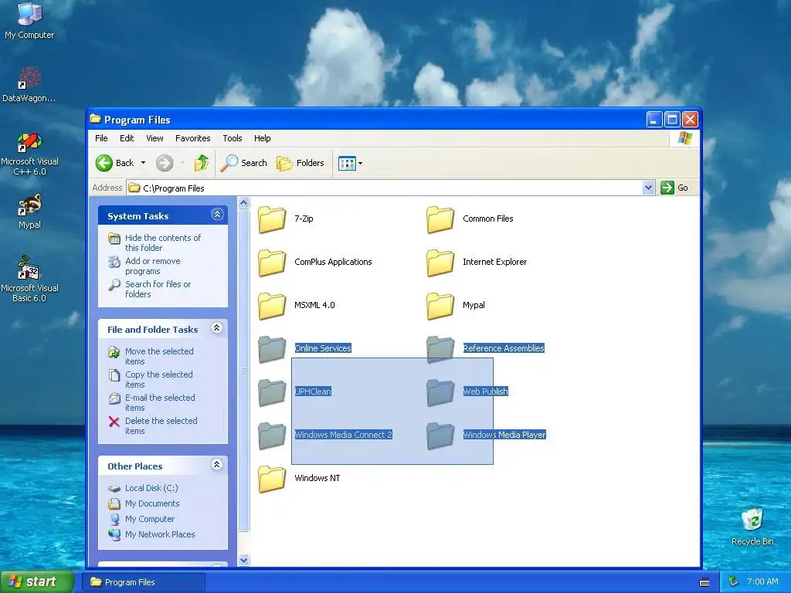Select the MSXML 4.0 folder icon
791x593 pixels.
point(272,306)
